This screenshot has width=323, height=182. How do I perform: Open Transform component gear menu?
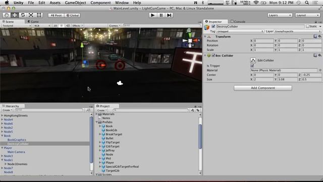pos(319,36)
